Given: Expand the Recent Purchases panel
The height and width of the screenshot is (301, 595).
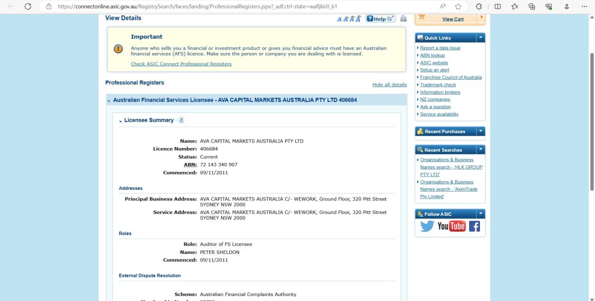Looking at the screenshot, I should [x=480, y=131].
